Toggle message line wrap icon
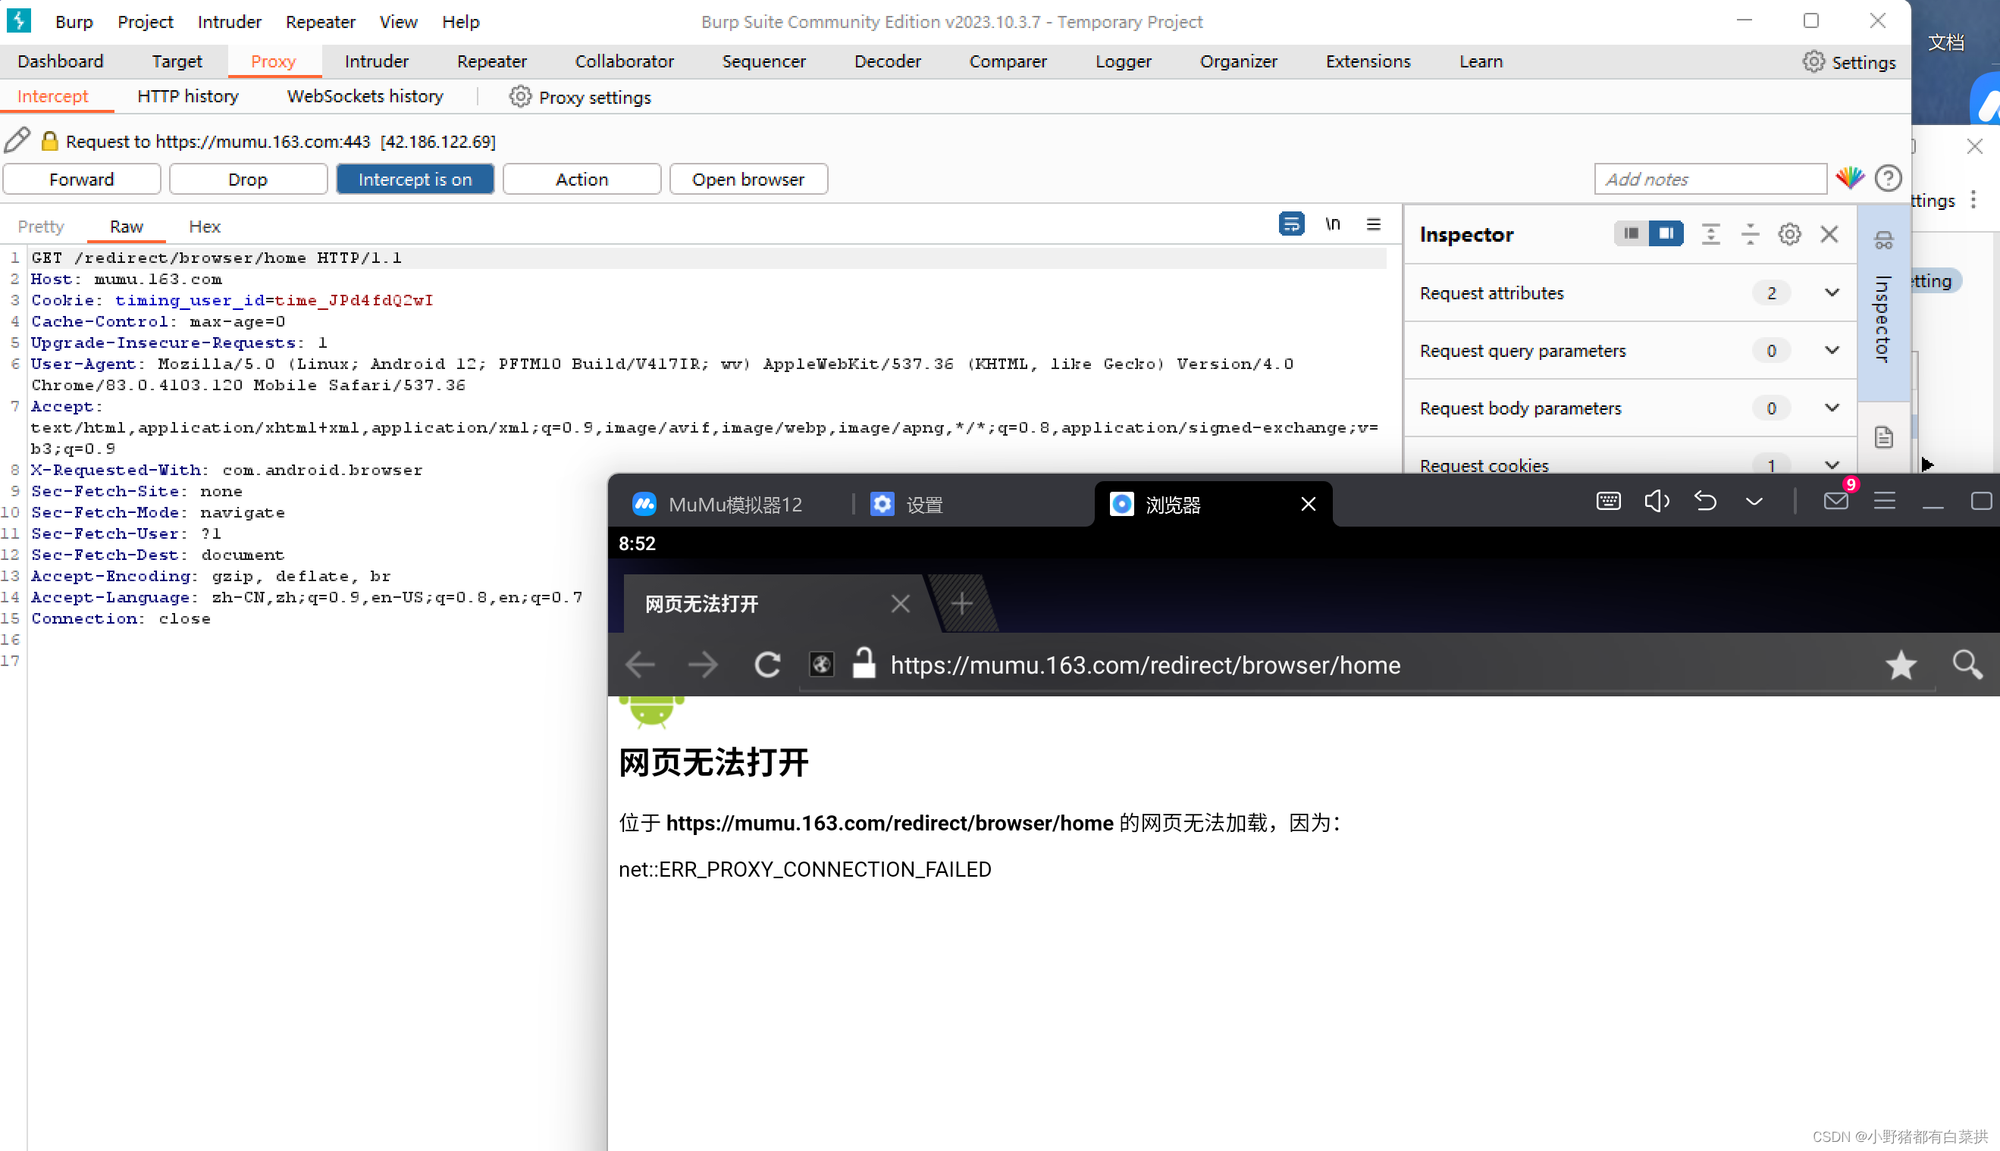 [x=1290, y=224]
